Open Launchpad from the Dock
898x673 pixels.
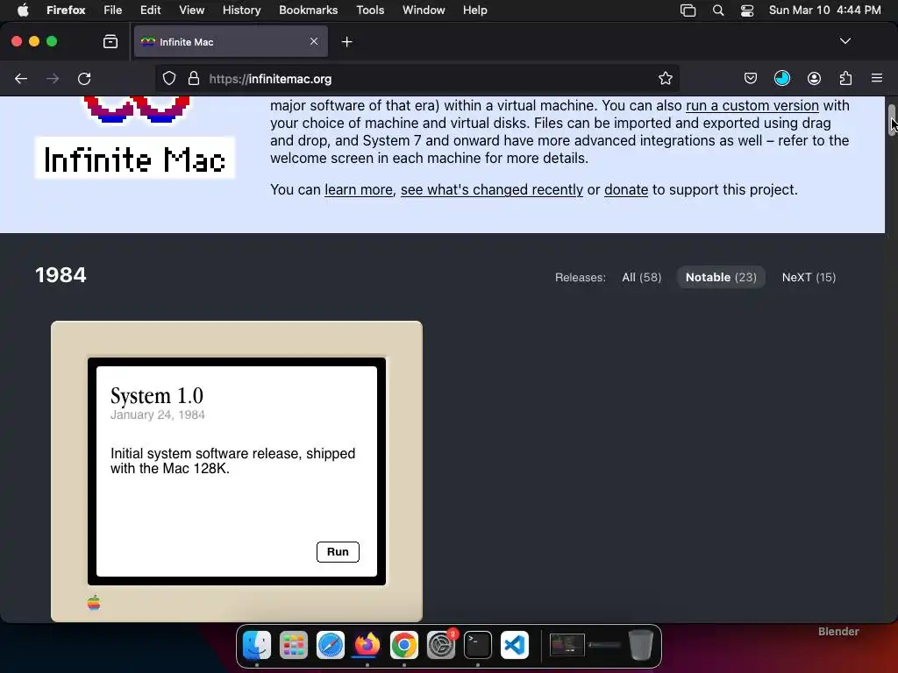pyautogui.click(x=293, y=645)
